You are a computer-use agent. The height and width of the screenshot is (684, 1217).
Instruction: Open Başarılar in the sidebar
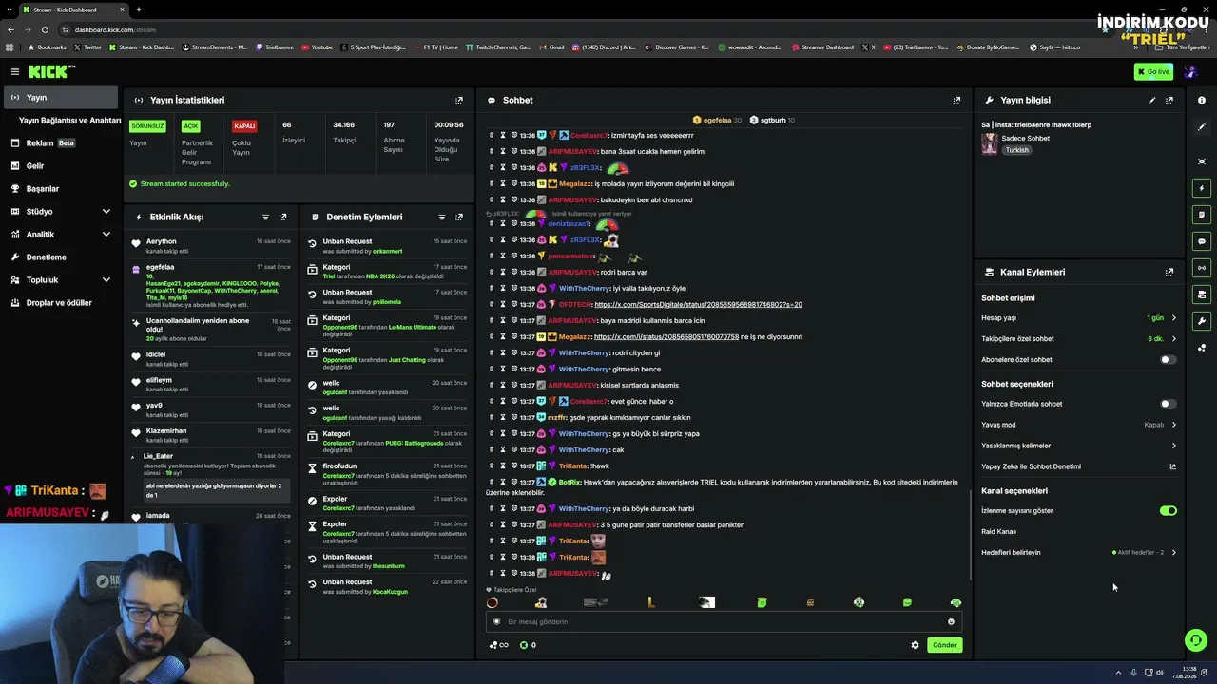point(61,189)
